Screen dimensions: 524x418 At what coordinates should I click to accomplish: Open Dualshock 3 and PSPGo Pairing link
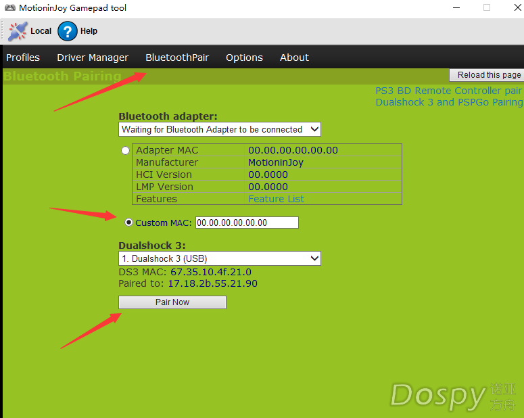pyautogui.click(x=449, y=102)
